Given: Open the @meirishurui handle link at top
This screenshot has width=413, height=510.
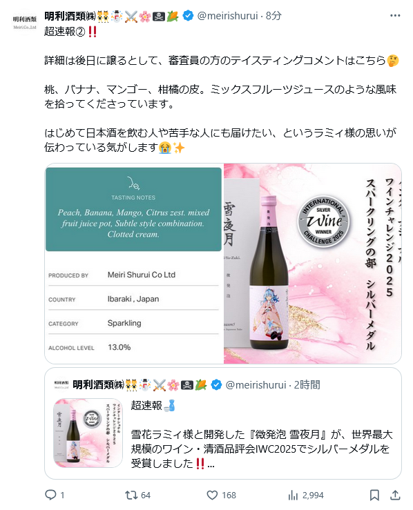Looking at the screenshot, I should coord(227,16).
